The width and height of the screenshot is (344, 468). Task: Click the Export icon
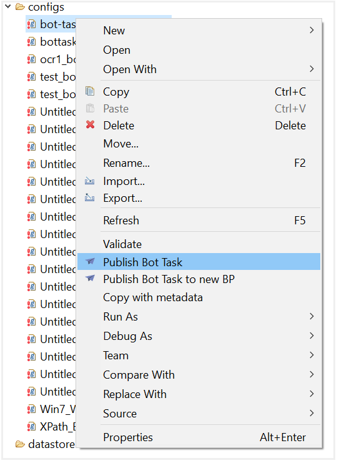[89, 197]
